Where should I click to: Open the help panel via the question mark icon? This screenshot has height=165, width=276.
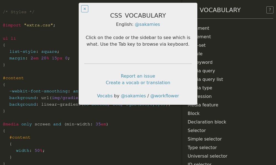point(270,10)
